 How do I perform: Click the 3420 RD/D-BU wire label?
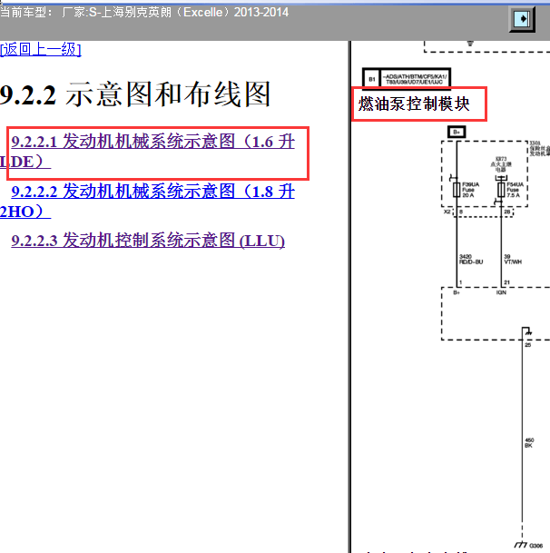coord(471,259)
